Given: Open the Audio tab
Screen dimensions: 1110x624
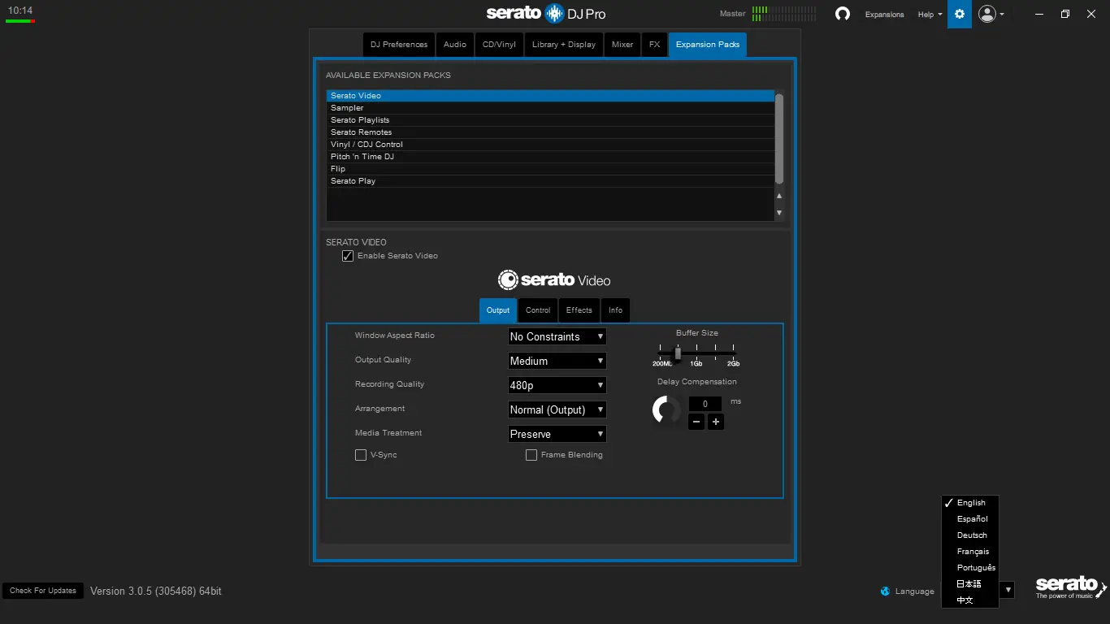Looking at the screenshot, I should [455, 45].
